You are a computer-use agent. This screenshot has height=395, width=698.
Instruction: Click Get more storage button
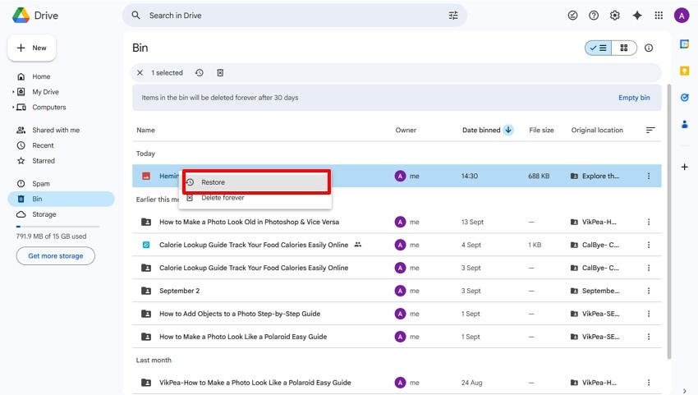pos(56,256)
